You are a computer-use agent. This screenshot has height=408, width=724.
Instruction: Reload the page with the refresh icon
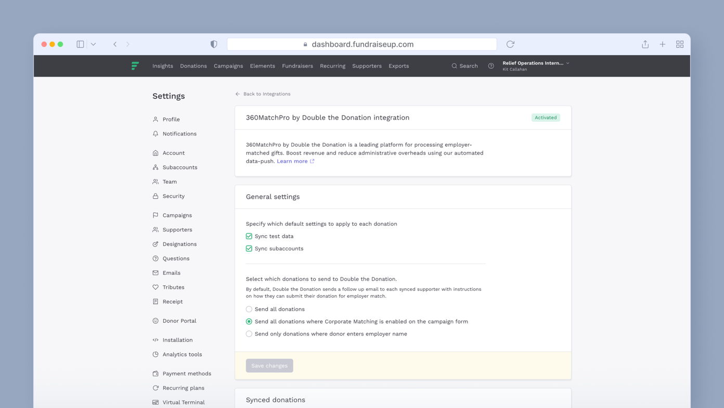click(510, 44)
